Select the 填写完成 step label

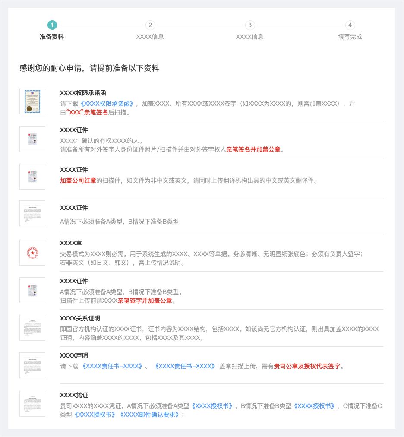click(x=350, y=37)
